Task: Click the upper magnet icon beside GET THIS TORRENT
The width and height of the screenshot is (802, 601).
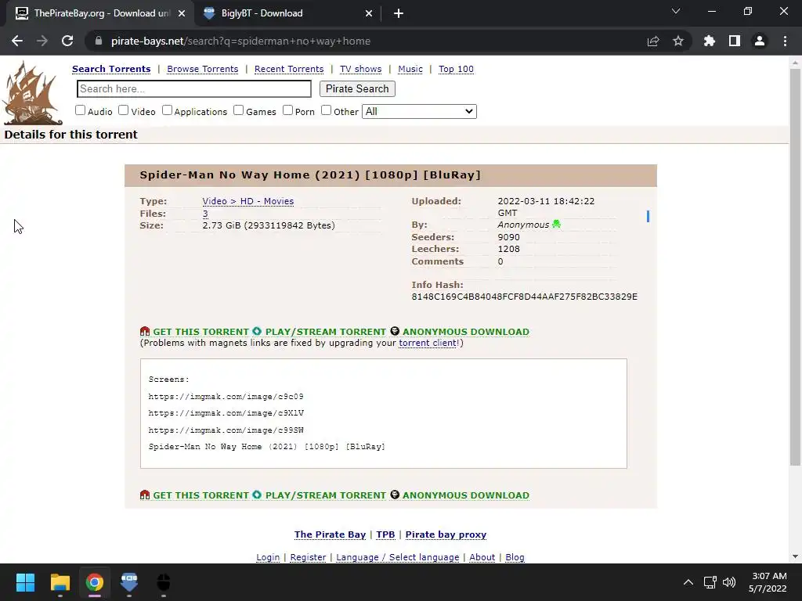Action: 145,331
